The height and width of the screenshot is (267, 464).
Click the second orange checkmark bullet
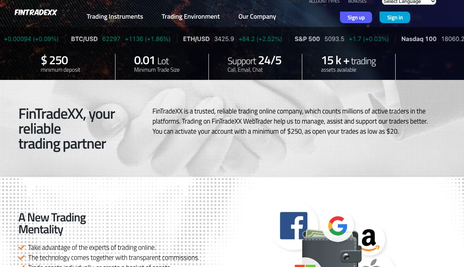21,258
